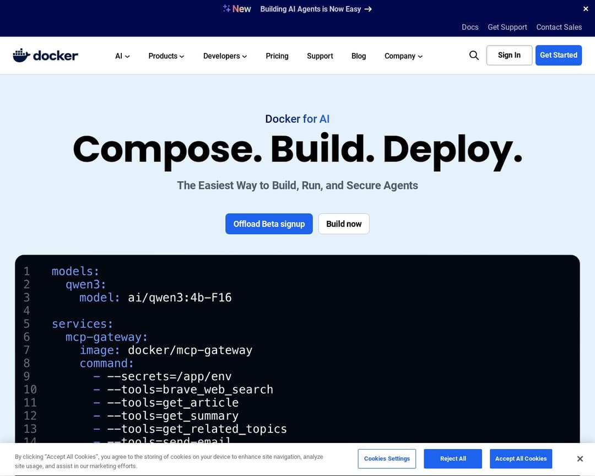Click the Sign In button
This screenshot has width=595, height=476.
click(x=509, y=55)
